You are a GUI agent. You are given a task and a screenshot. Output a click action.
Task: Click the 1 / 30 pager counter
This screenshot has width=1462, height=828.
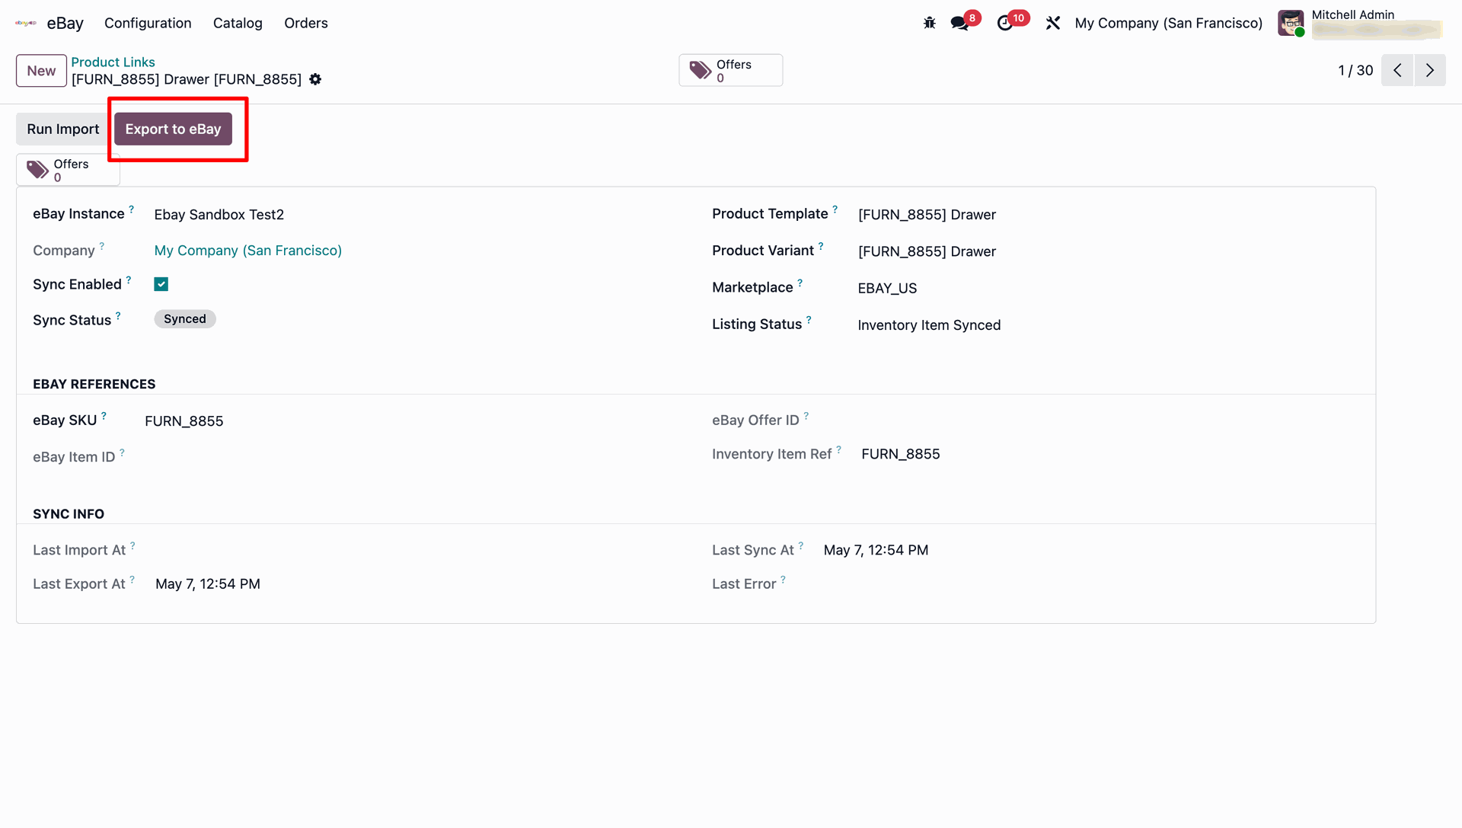click(x=1355, y=70)
